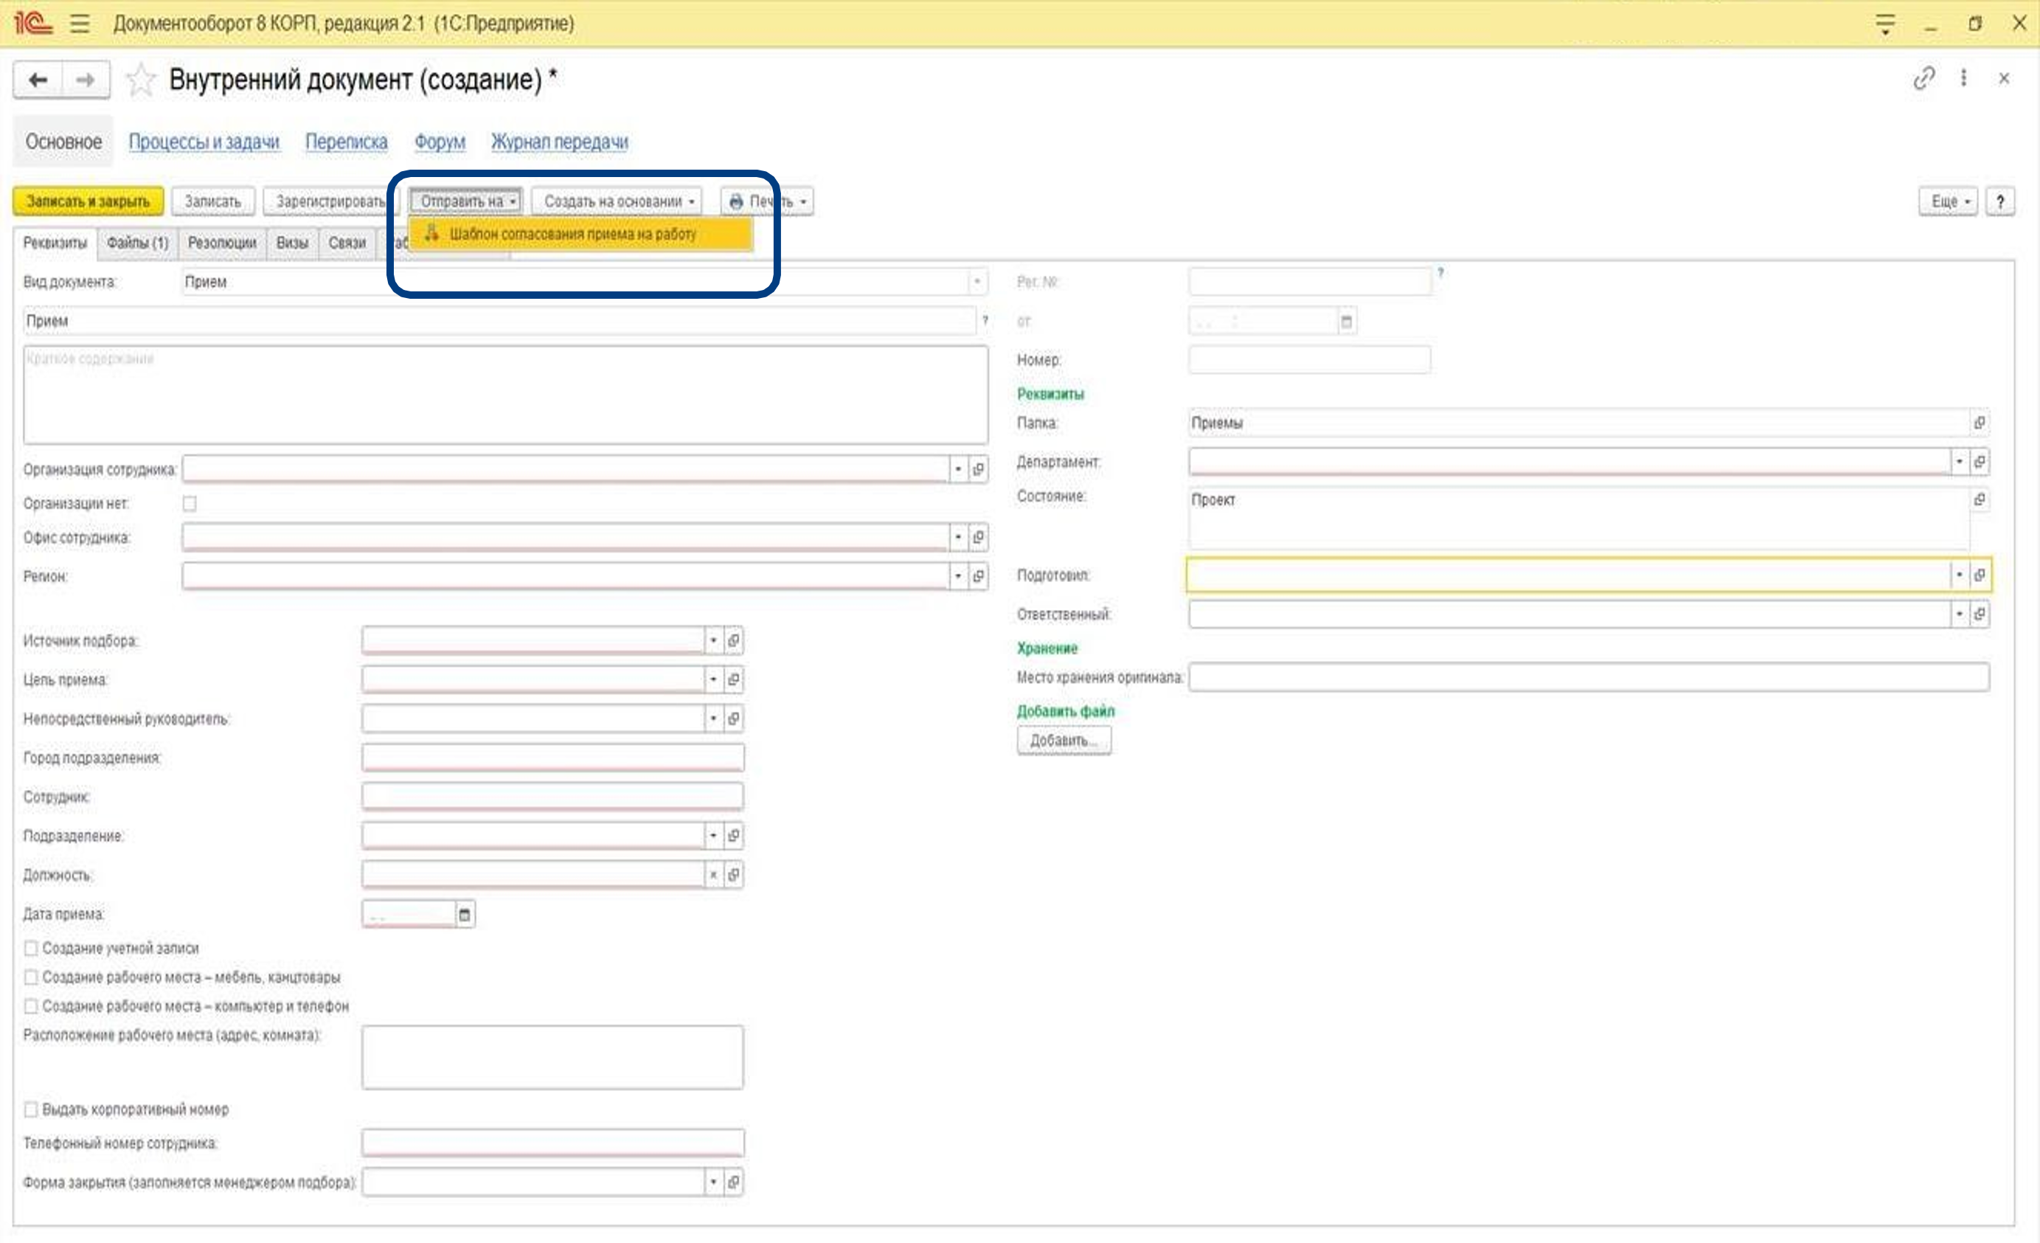Viewport: 2040px width, 1243px height.
Task: Open the Процессы и задачи link
Action: [204, 142]
